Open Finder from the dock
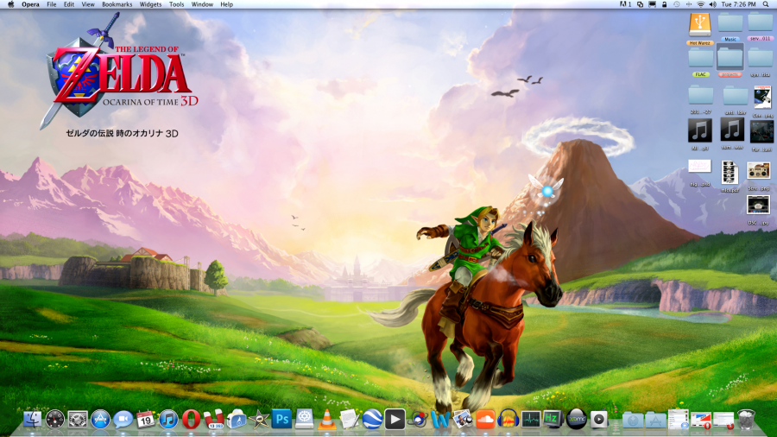Viewport: 777px width, 437px height. [x=32, y=420]
